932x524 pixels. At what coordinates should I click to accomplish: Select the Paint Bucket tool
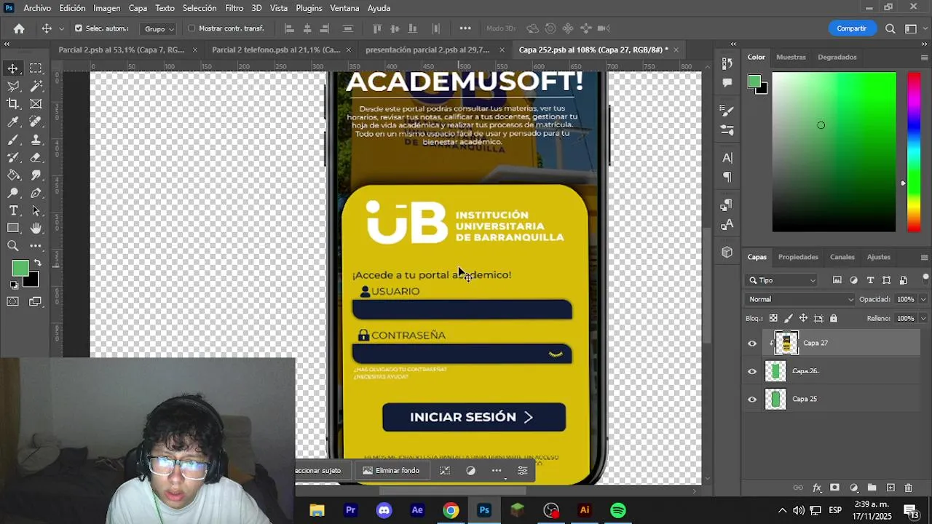[13, 175]
